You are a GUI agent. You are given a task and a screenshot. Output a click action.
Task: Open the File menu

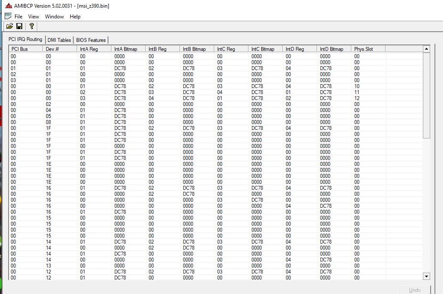click(x=18, y=17)
